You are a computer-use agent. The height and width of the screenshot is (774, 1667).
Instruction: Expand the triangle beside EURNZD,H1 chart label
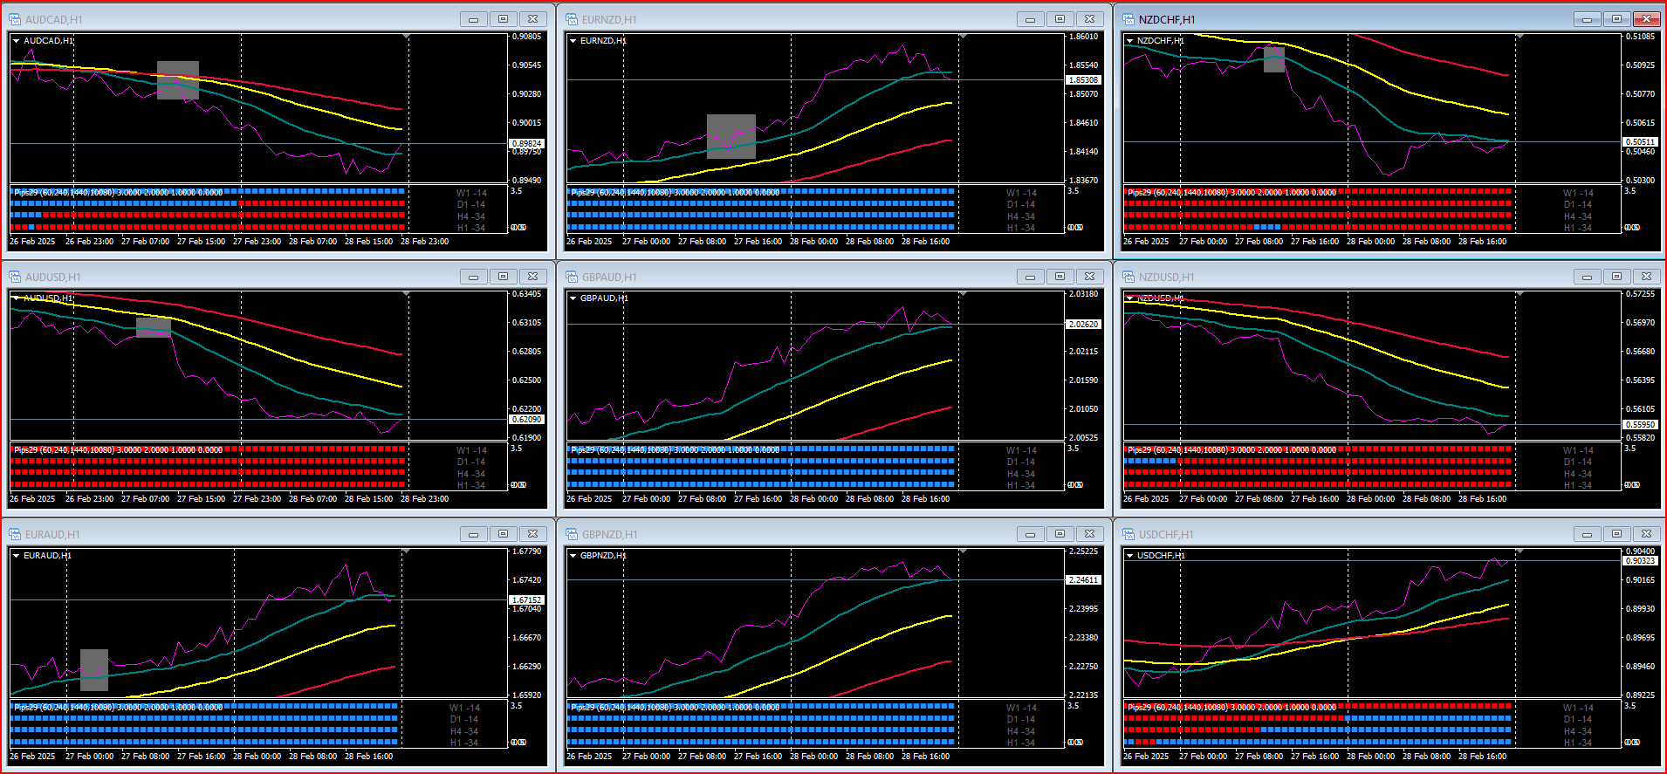[x=573, y=40]
